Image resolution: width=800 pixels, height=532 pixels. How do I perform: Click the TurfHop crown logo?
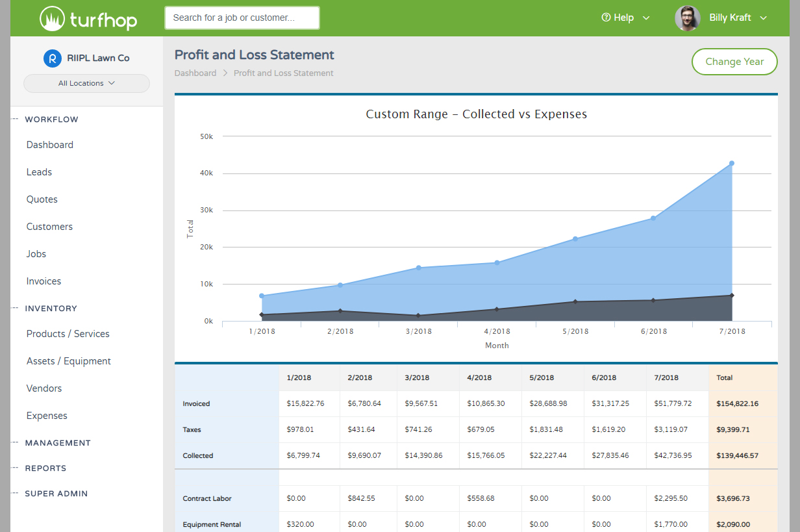(53, 18)
